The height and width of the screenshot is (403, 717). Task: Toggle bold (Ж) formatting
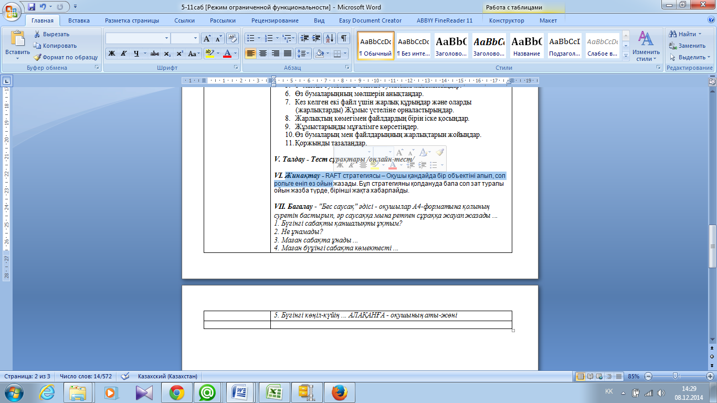coord(111,54)
